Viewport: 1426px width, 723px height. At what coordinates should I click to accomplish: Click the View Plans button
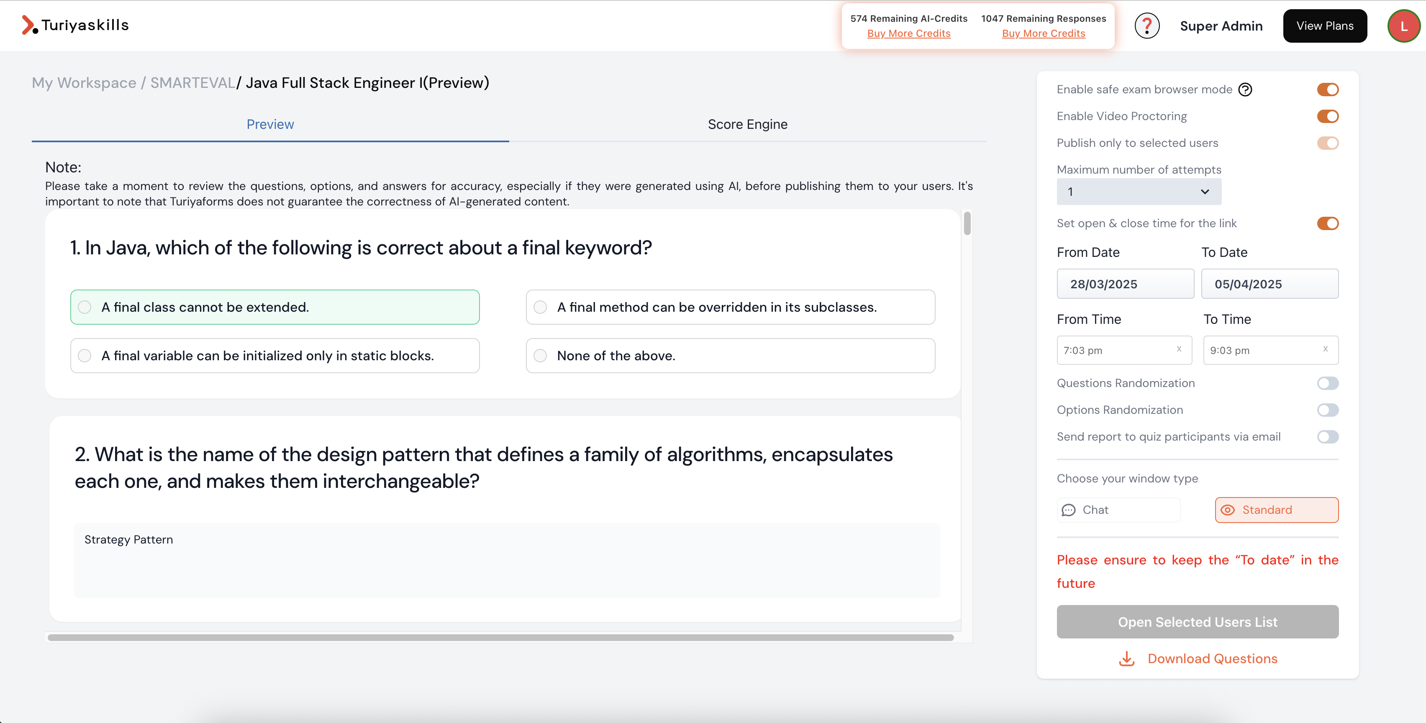tap(1325, 26)
